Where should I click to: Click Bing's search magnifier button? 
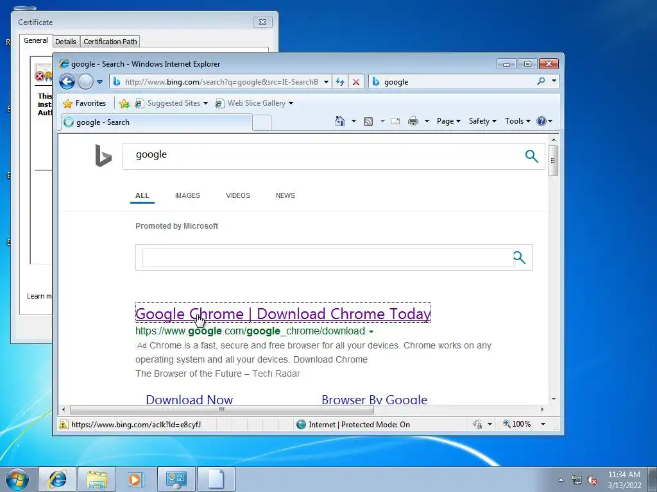click(x=531, y=156)
